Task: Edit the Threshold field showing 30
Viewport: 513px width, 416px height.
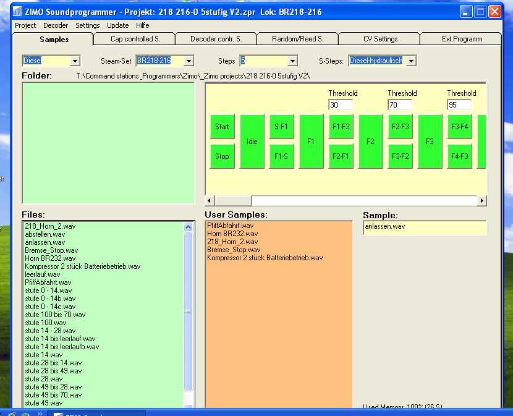Action: tap(341, 104)
